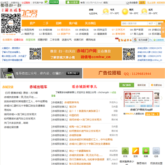
Task: Click the 找回密码 recover password link
Action: click(x=160, y=3)
